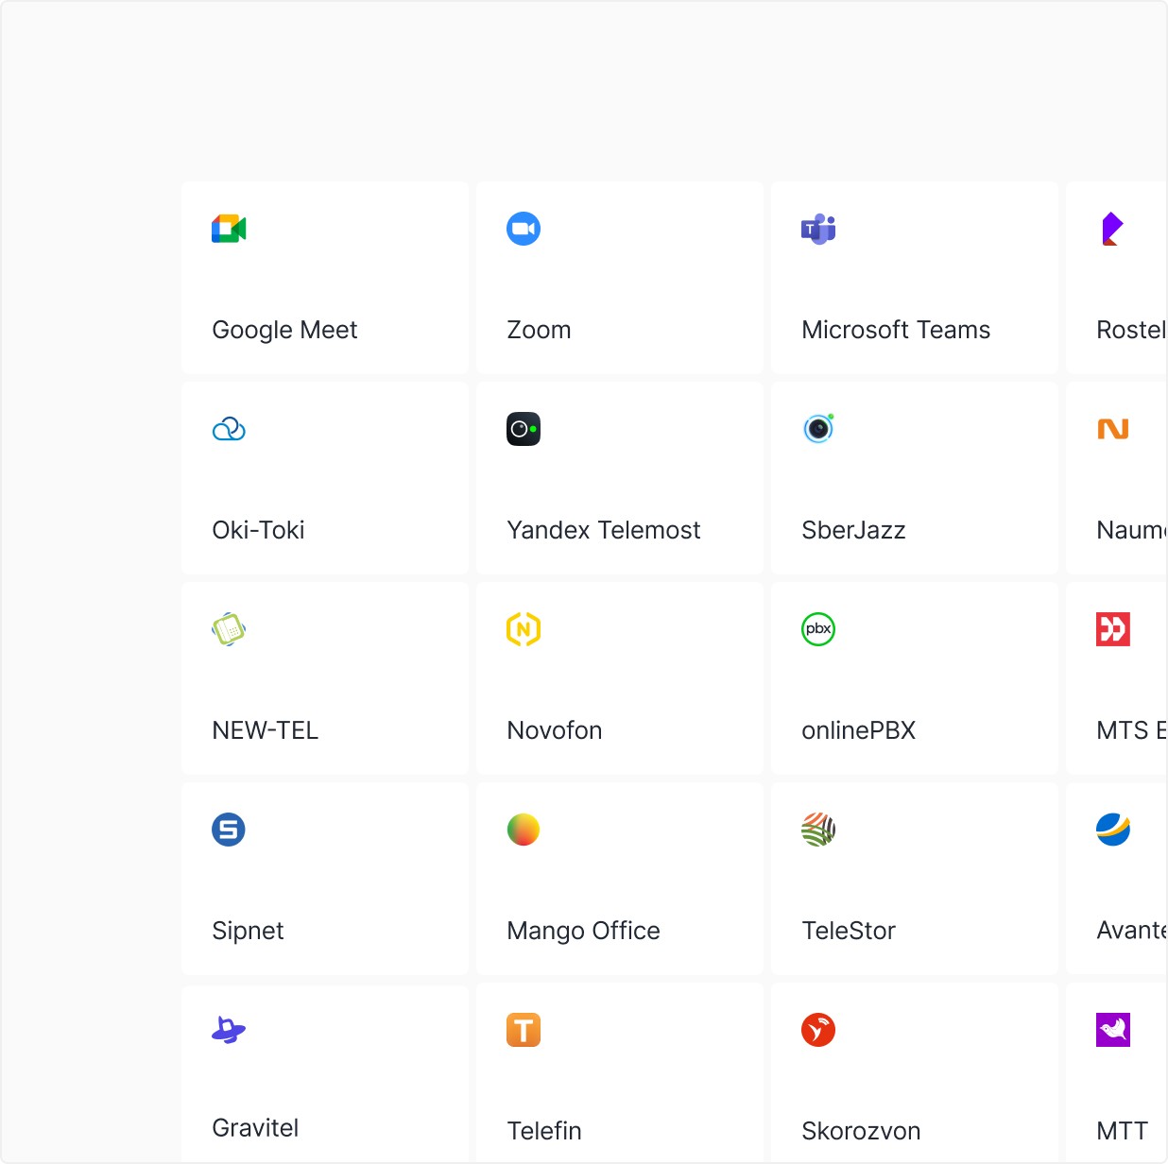Click the Novofon yellow hexagon icon
This screenshot has width=1168, height=1164.
pyautogui.click(x=524, y=629)
